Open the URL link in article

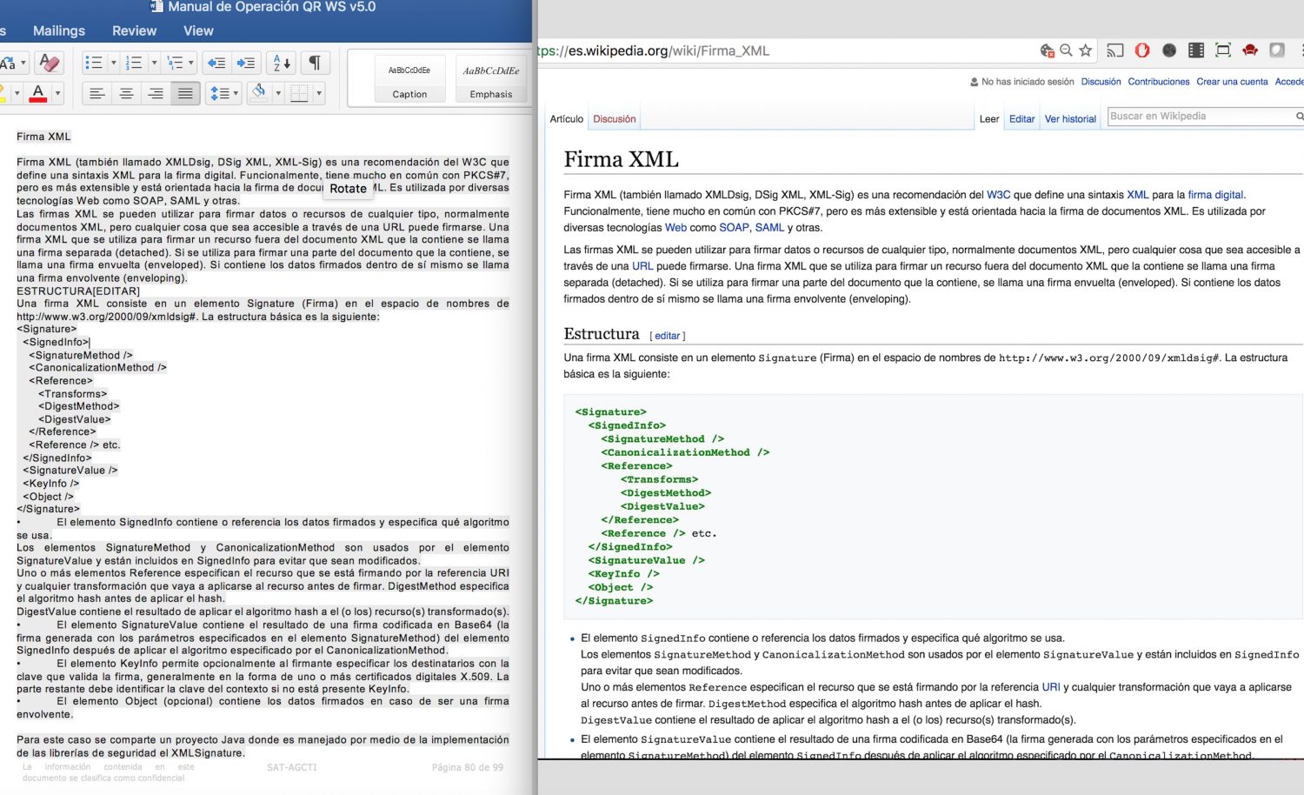click(642, 266)
